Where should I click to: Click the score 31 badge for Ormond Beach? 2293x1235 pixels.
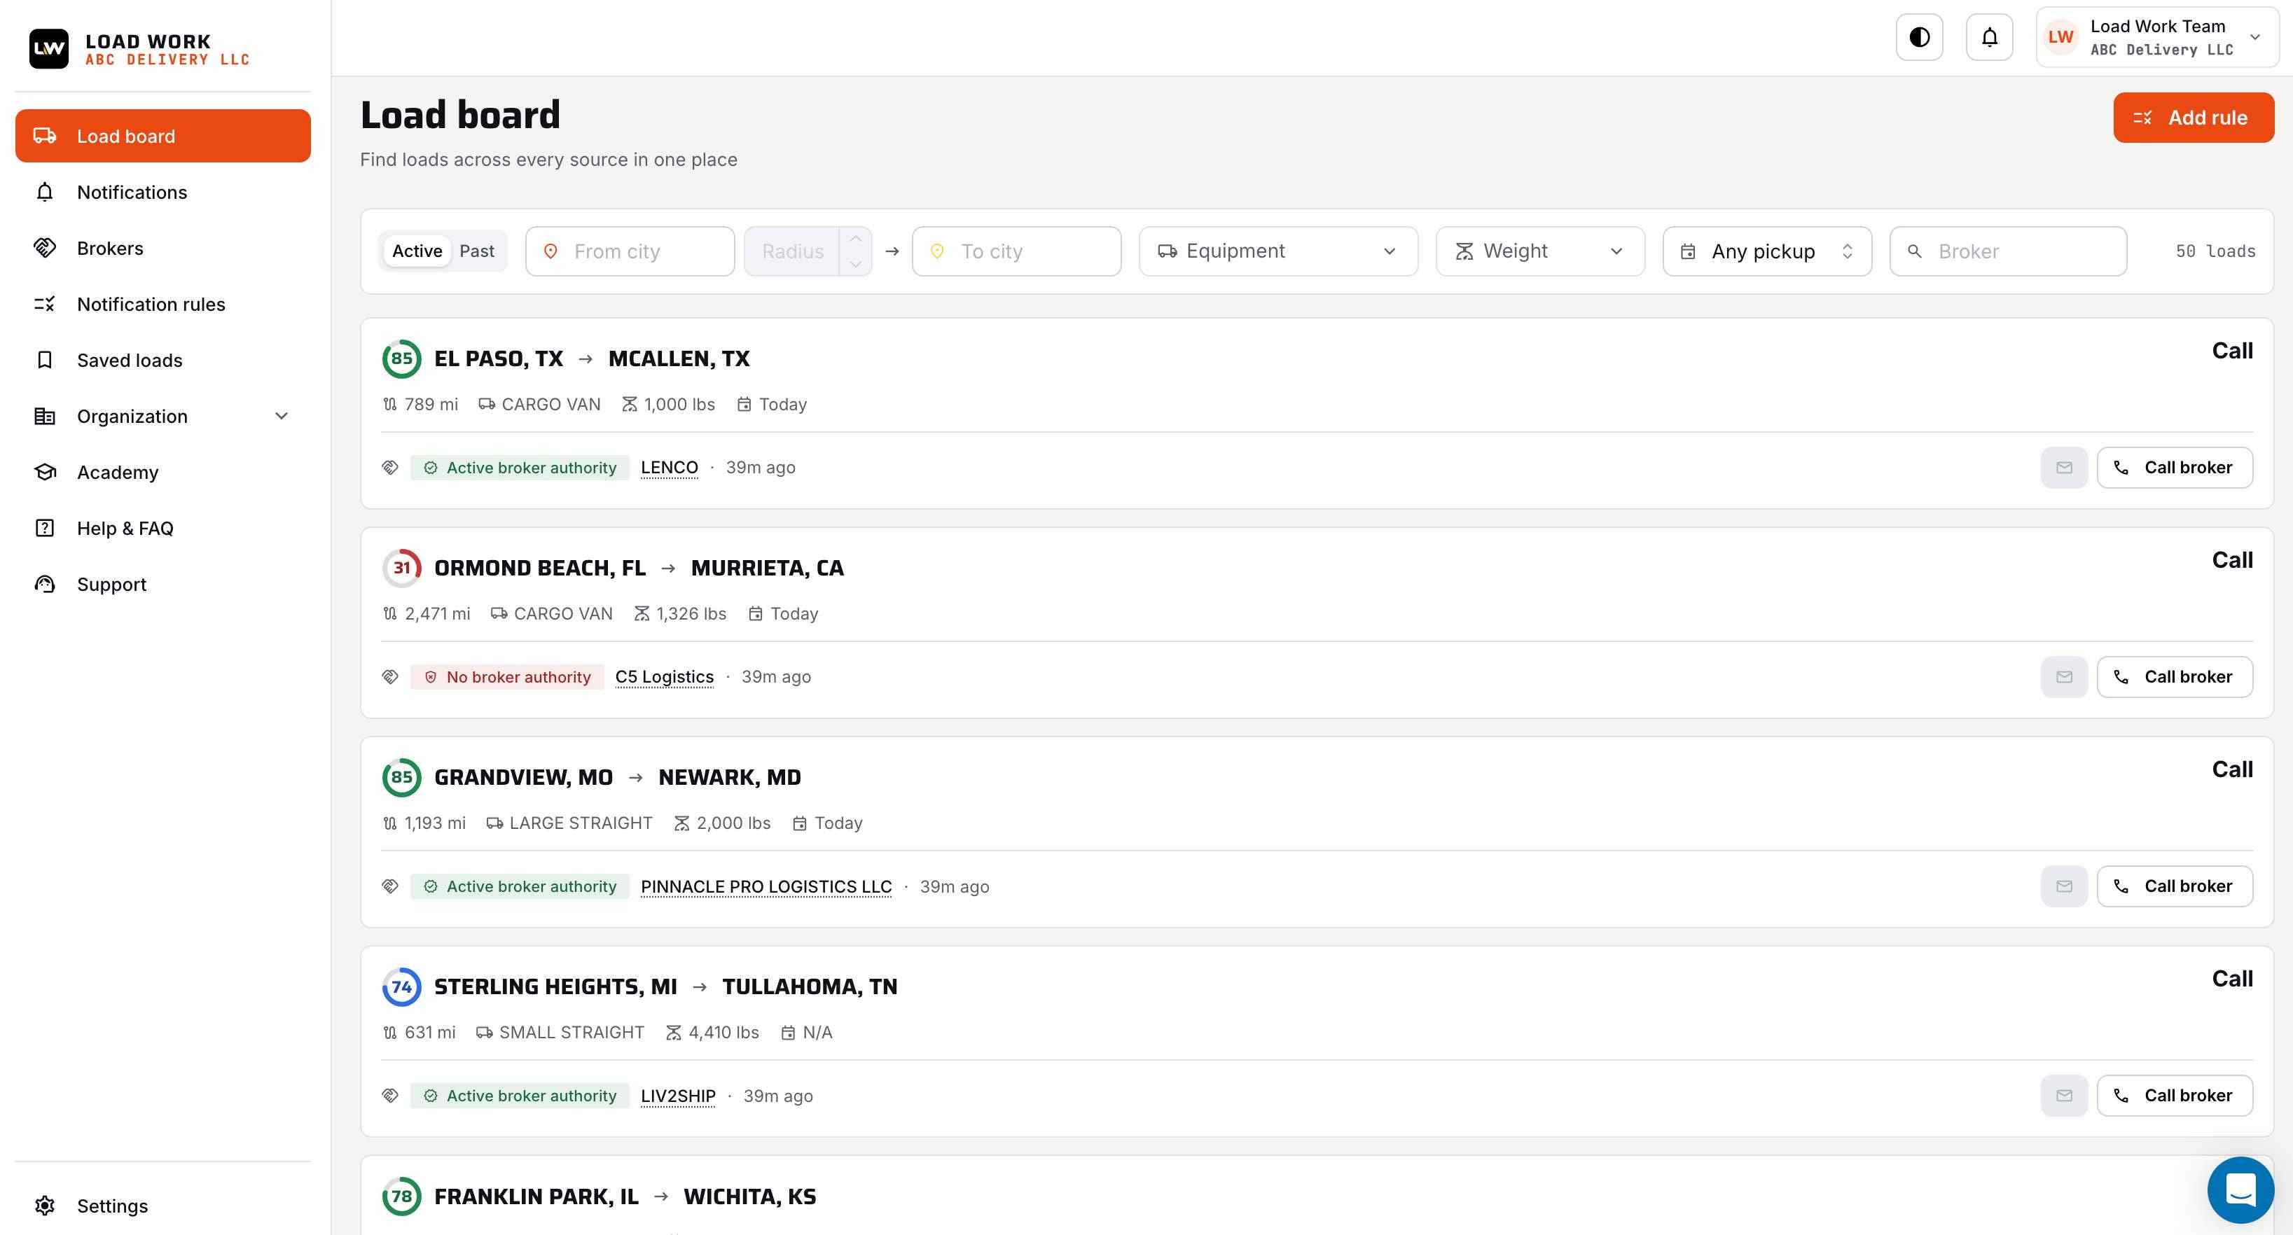[401, 568]
